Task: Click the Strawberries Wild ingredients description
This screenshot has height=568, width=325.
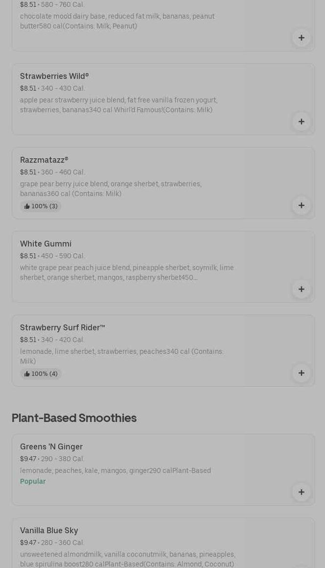Action: (x=118, y=105)
